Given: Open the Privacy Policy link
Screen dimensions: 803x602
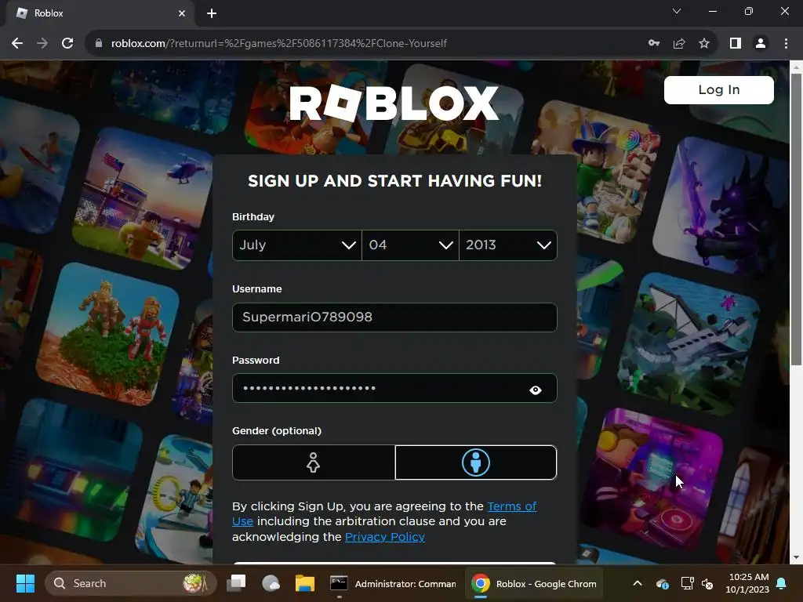Looking at the screenshot, I should coord(384,537).
